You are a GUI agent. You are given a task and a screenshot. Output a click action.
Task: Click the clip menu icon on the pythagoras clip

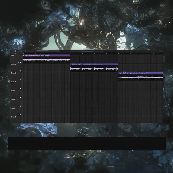click(119, 73)
